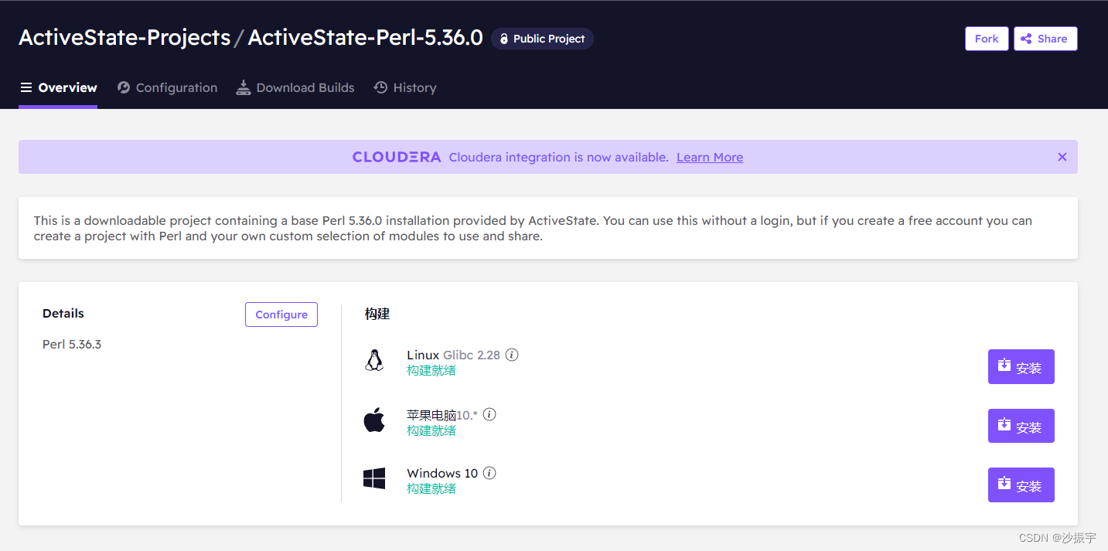The height and width of the screenshot is (551, 1108).
Task: Go to the History tab
Action: pos(405,87)
